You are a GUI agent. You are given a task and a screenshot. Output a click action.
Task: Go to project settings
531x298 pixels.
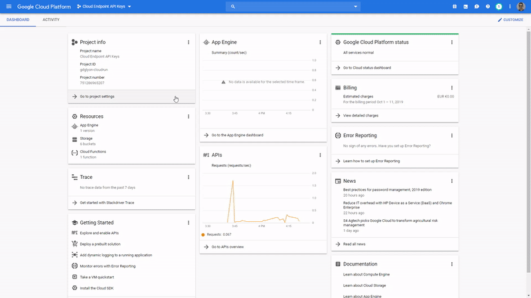(x=131, y=97)
